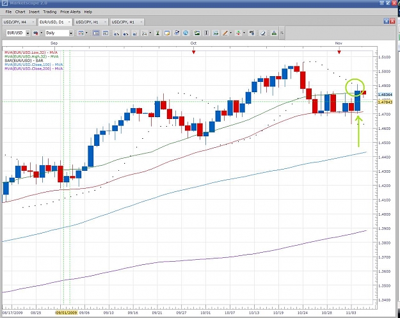Click the hourglass period icon
The width and height of the screenshot is (400, 318).
coord(157,33)
